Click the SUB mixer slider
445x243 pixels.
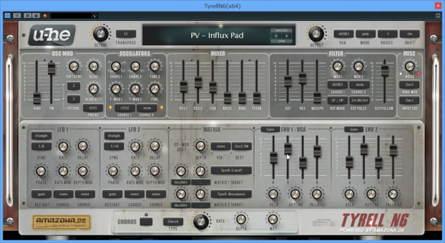(213, 87)
